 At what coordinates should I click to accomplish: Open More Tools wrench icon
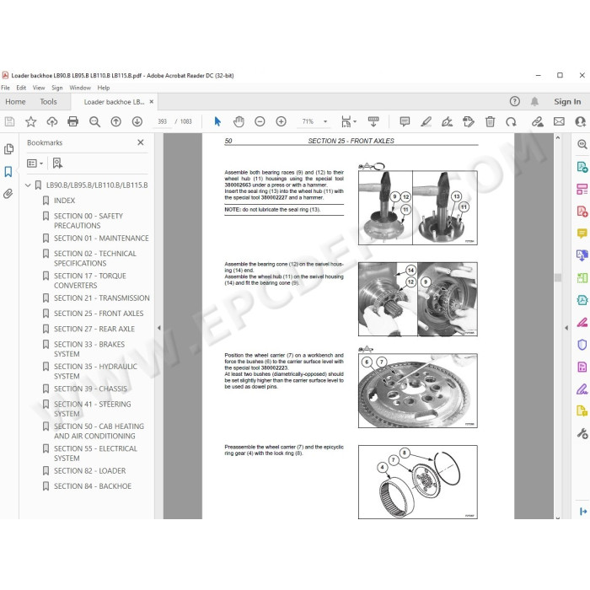[582, 433]
